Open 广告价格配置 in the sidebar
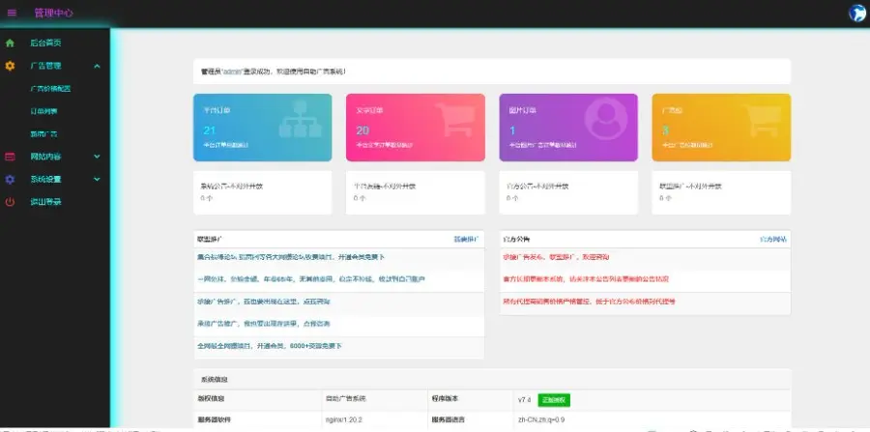The image size is (870, 432). [x=50, y=89]
